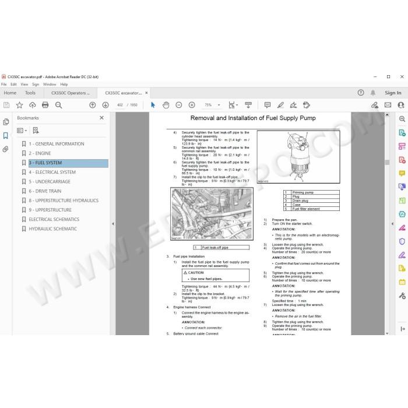
Task: Open the View menu
Action: [24, 85]
